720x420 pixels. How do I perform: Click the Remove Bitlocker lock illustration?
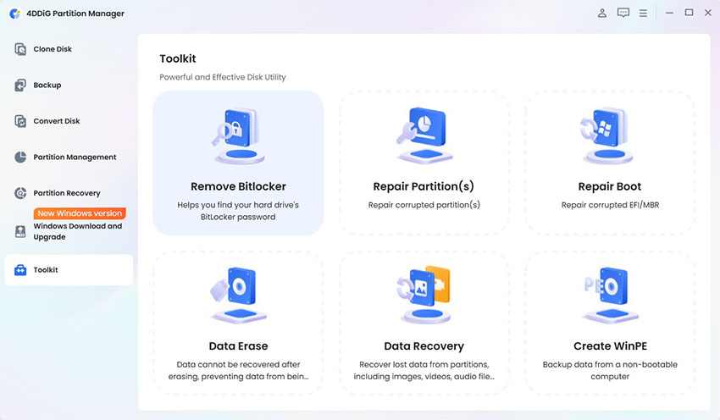(x=238, y=135)
